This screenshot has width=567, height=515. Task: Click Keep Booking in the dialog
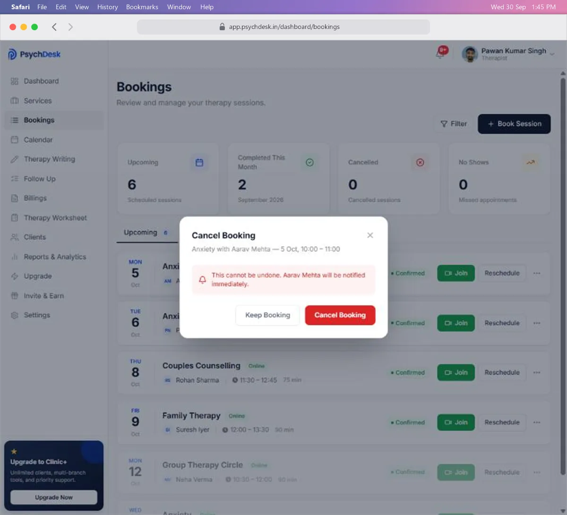[x=267, y=315]
